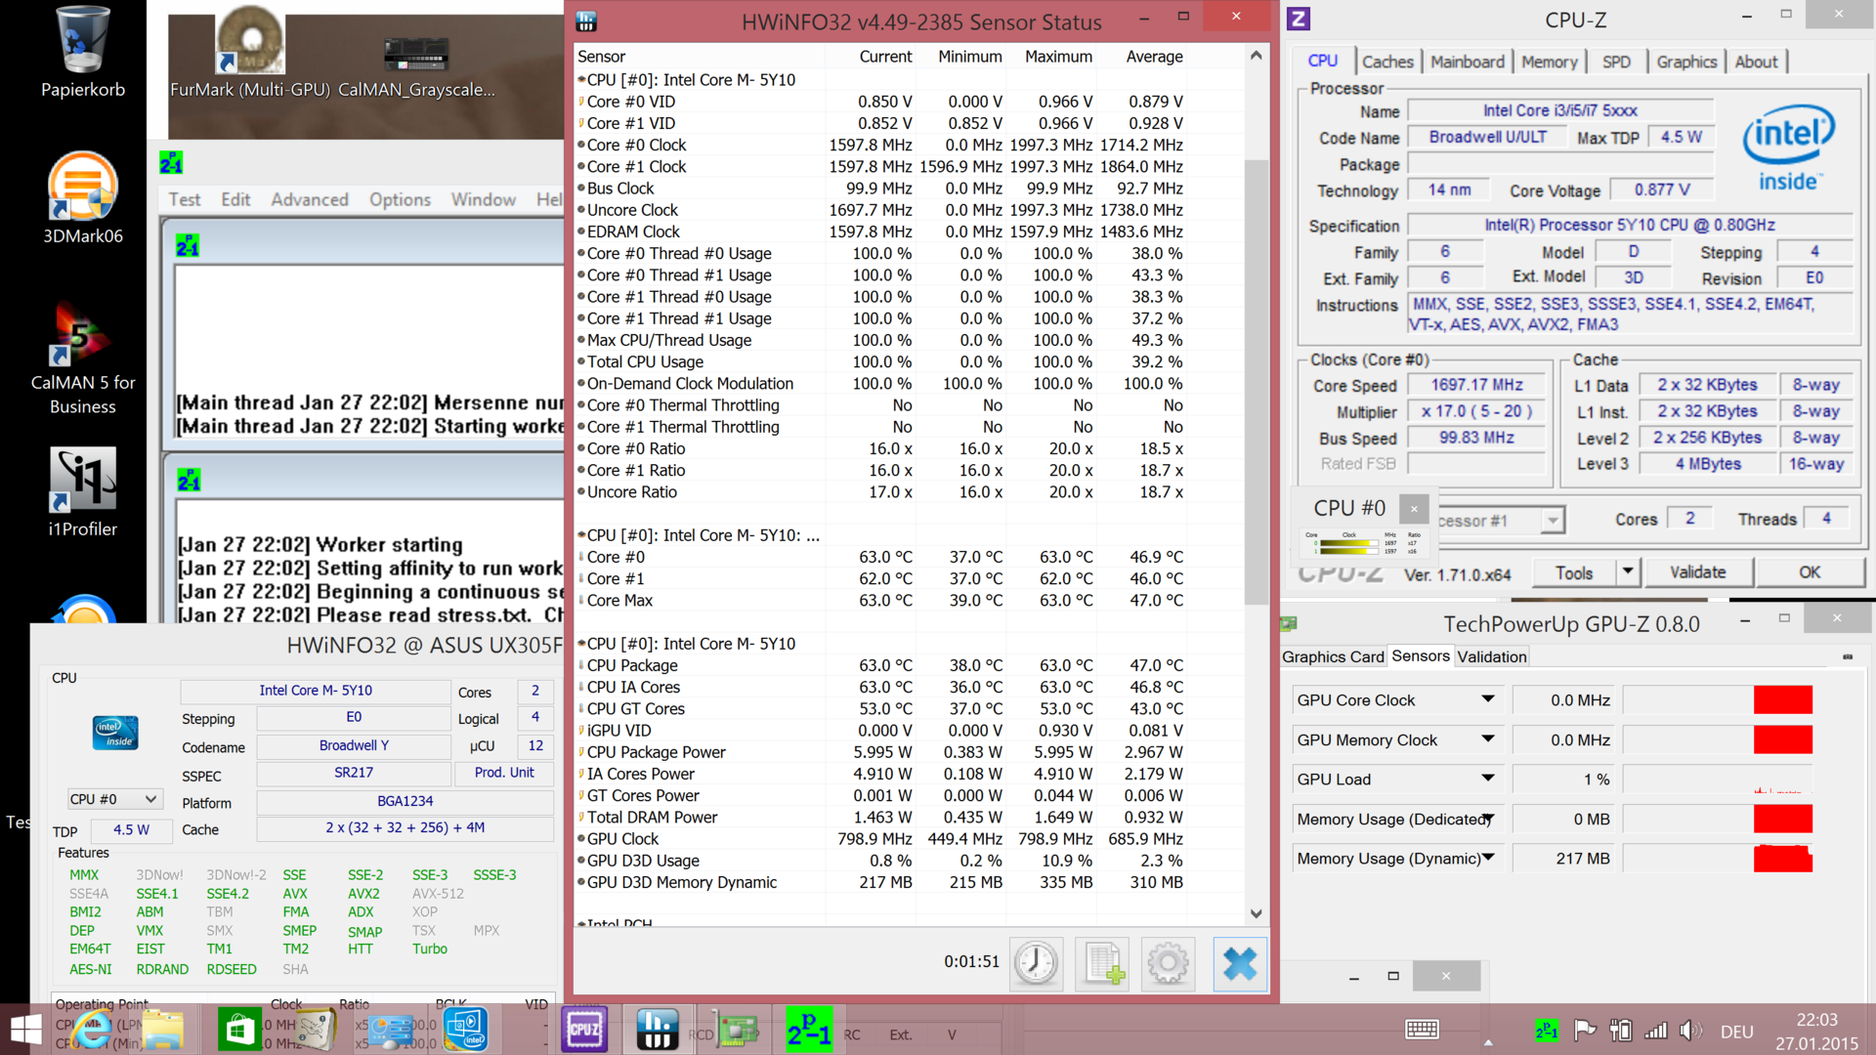This screenshot has height=1055, width=1876.
Task: Click the blue X close sensors button
Action: 1239,963
